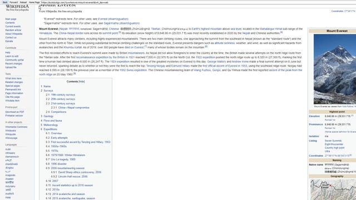Open Recent changes link
This screenshot has width=356, height=200.
coord(13,63)
